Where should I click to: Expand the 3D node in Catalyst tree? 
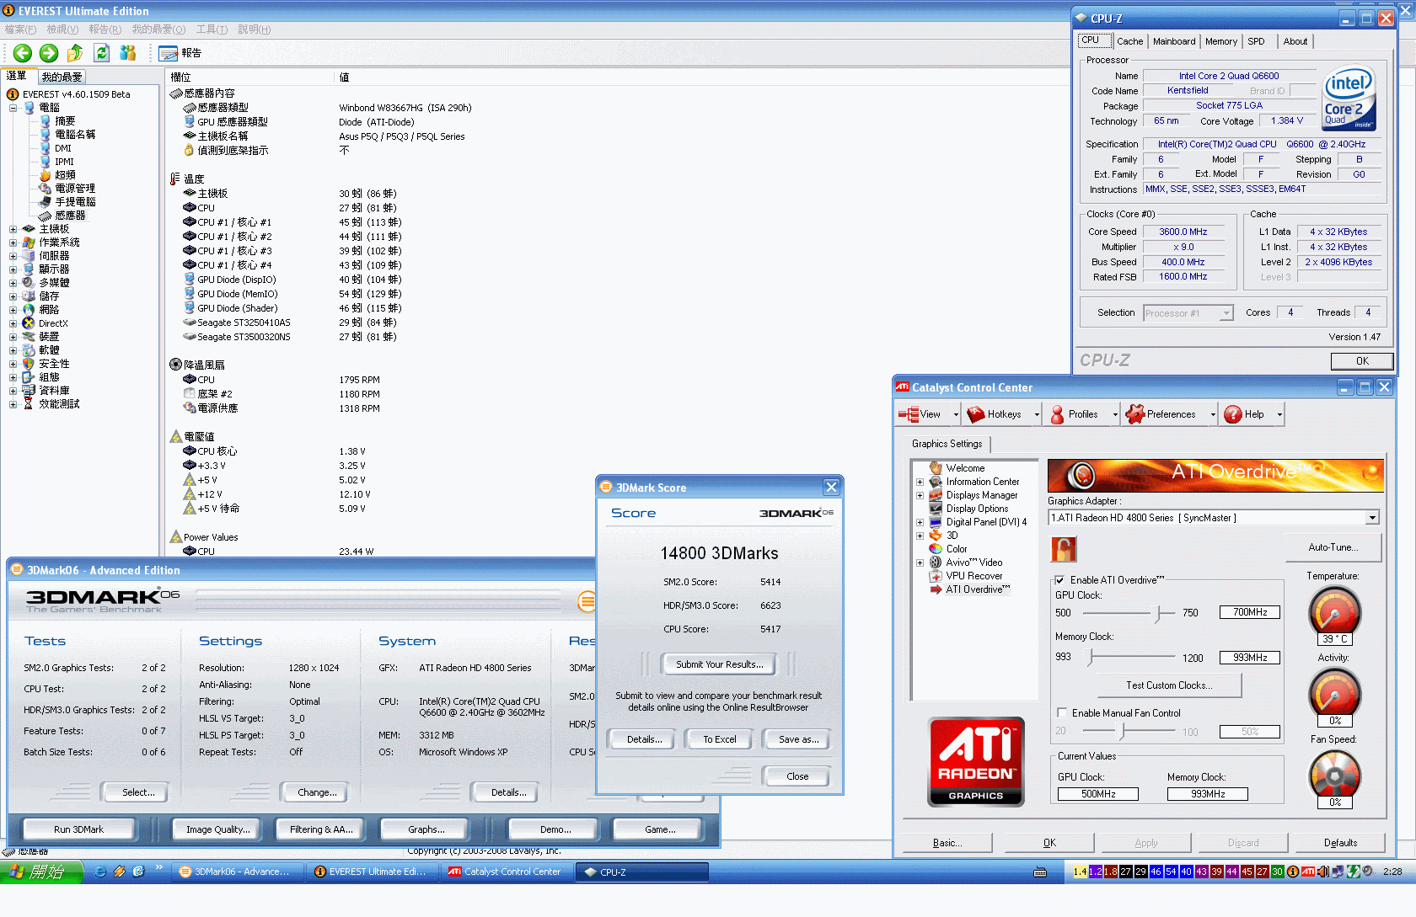point(920,536)
